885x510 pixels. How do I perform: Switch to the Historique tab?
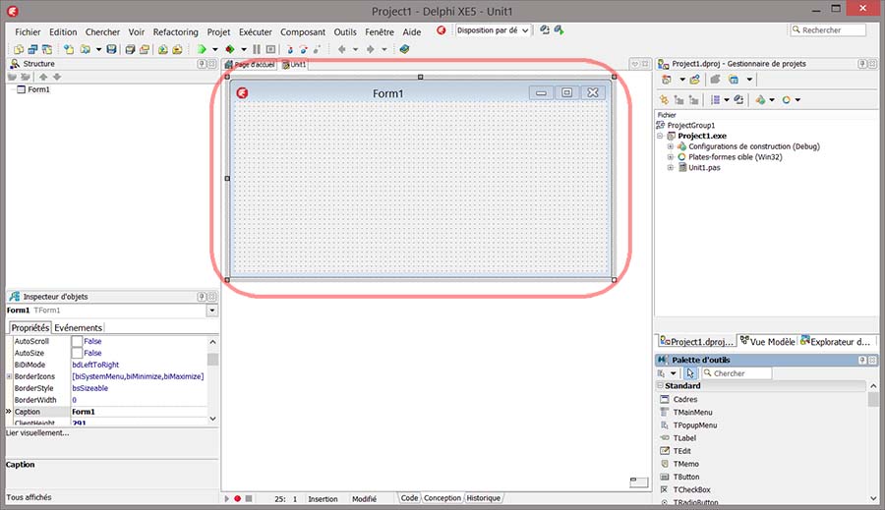[483, 498]
